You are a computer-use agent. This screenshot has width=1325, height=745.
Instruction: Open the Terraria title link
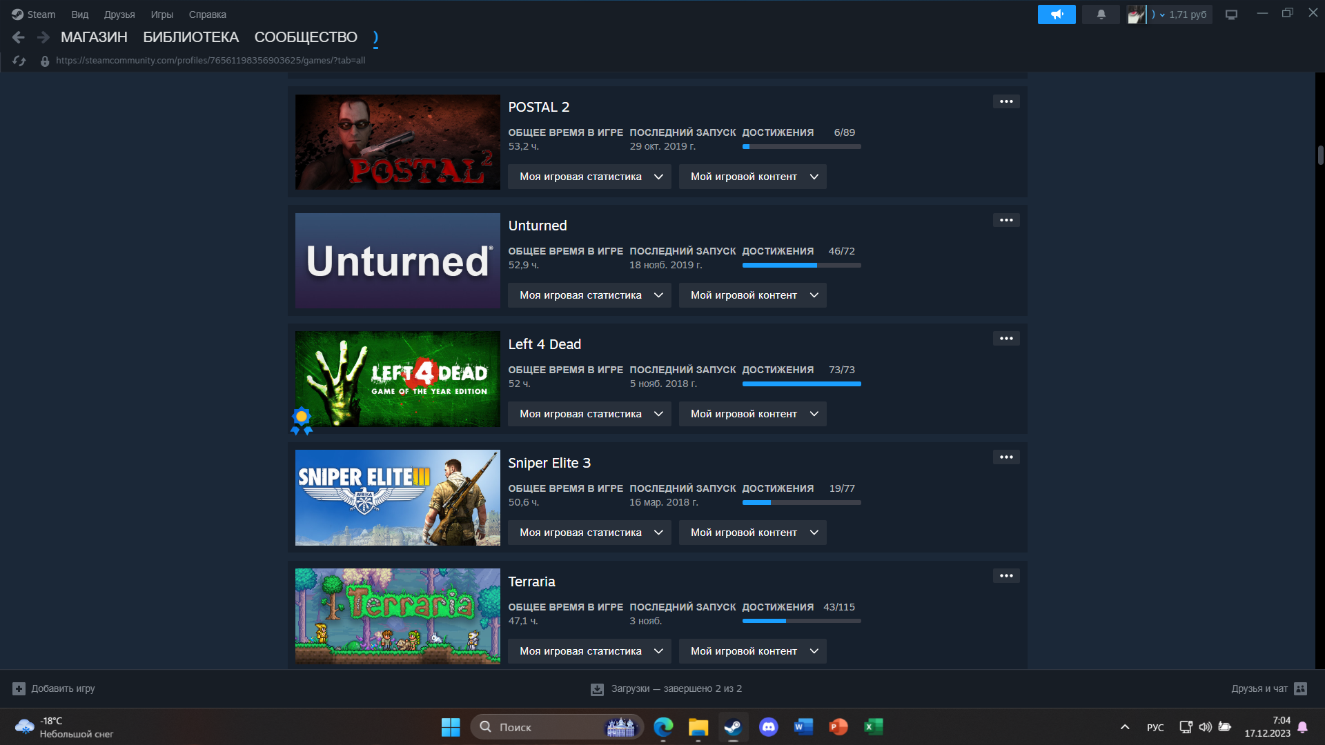(x=531, y=582)
